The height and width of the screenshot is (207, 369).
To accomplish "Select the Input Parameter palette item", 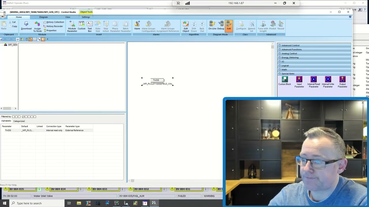I will click(x=299, y=82).
